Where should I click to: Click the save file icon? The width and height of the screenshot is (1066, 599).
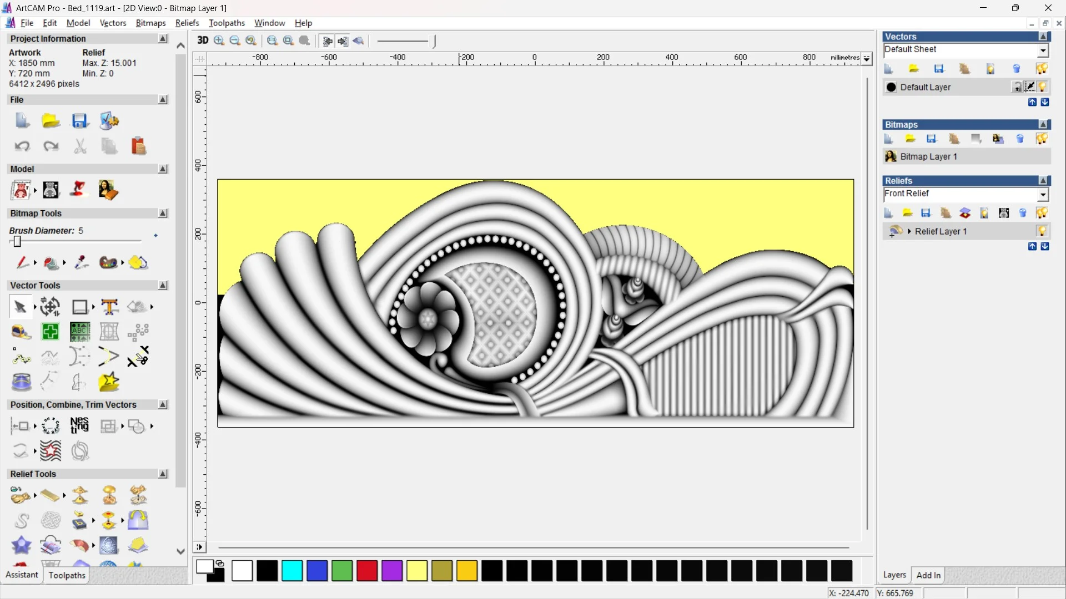(79, 121)
